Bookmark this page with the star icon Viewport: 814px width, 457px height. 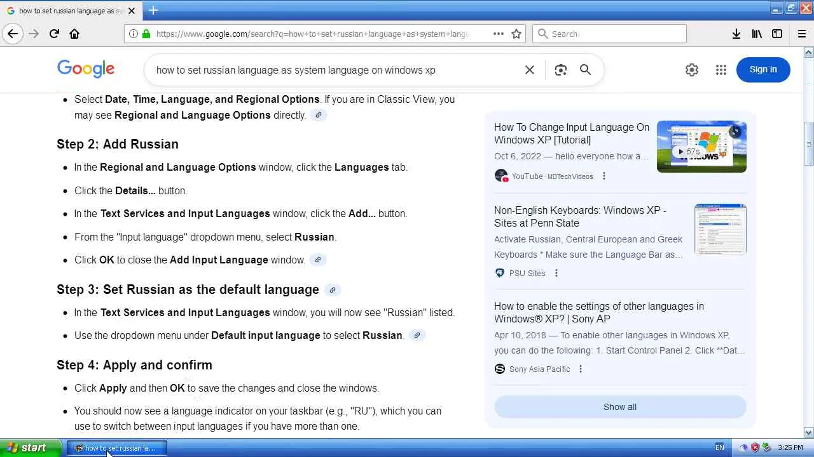516,34
